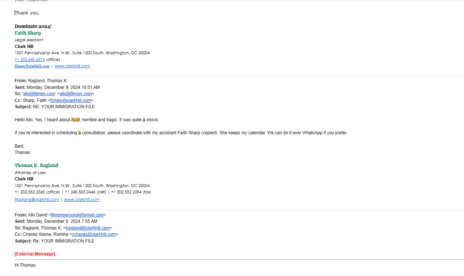Click alki@filmon.com address inside angle brackets

click(76, 94)
